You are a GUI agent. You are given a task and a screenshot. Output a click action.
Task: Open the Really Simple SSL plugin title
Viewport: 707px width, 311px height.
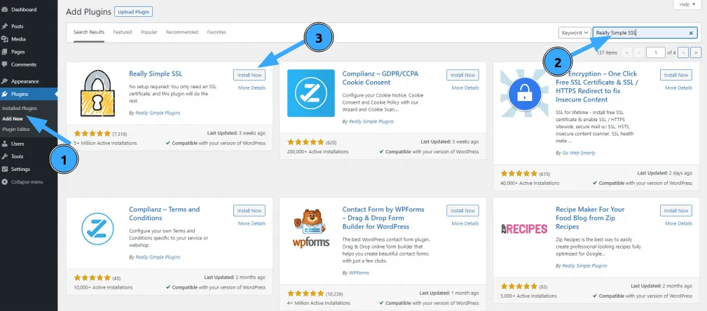click(156, 74)
